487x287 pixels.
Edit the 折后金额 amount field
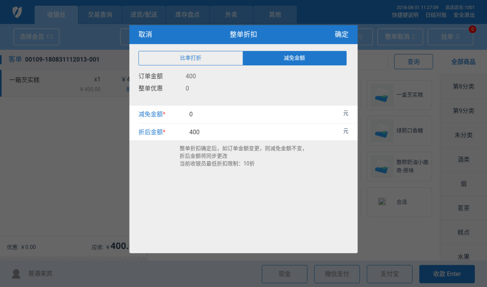coord(261,132)
